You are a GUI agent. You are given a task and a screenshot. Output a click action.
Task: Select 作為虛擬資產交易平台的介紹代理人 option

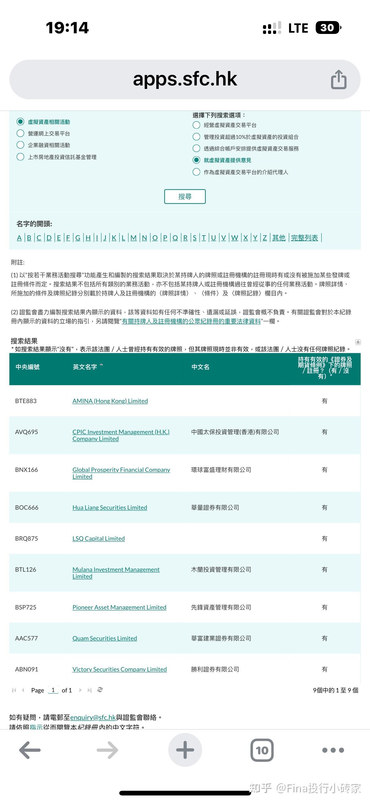(196, 172)
